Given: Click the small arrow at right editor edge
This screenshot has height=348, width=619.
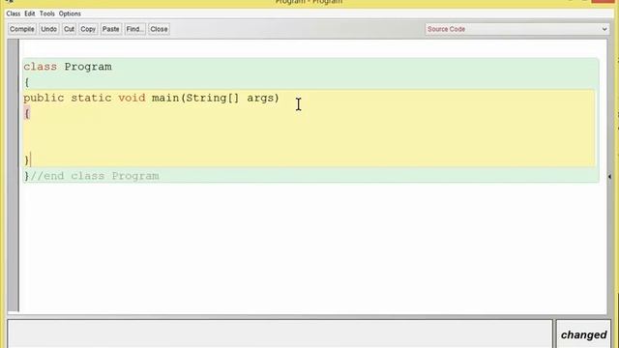Looking at the screenshot, I should pos(610,176).
